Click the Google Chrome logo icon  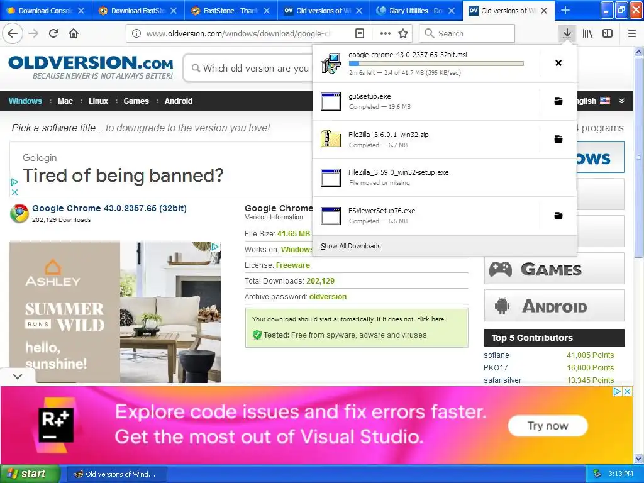19,214
